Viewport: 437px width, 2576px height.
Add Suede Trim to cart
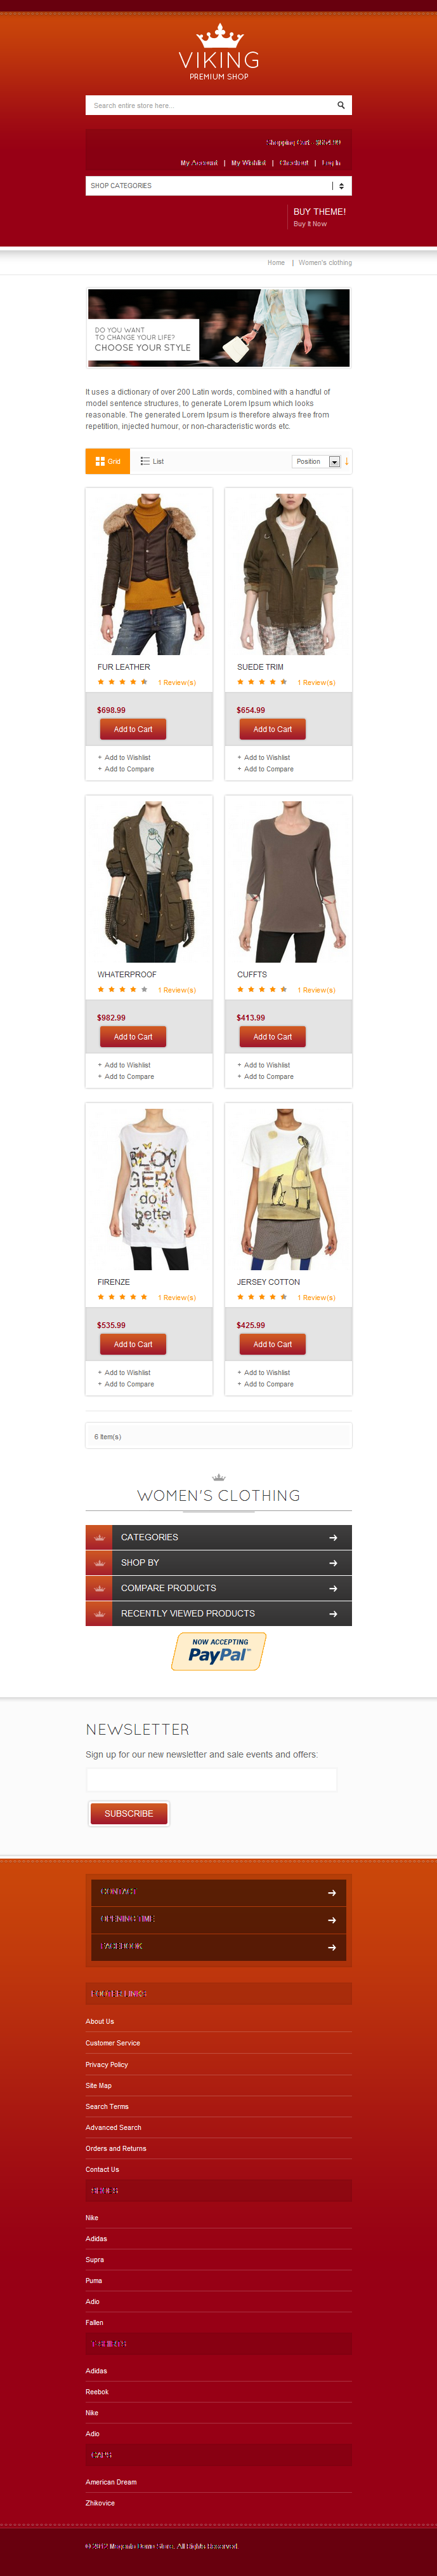pos(272,729)
